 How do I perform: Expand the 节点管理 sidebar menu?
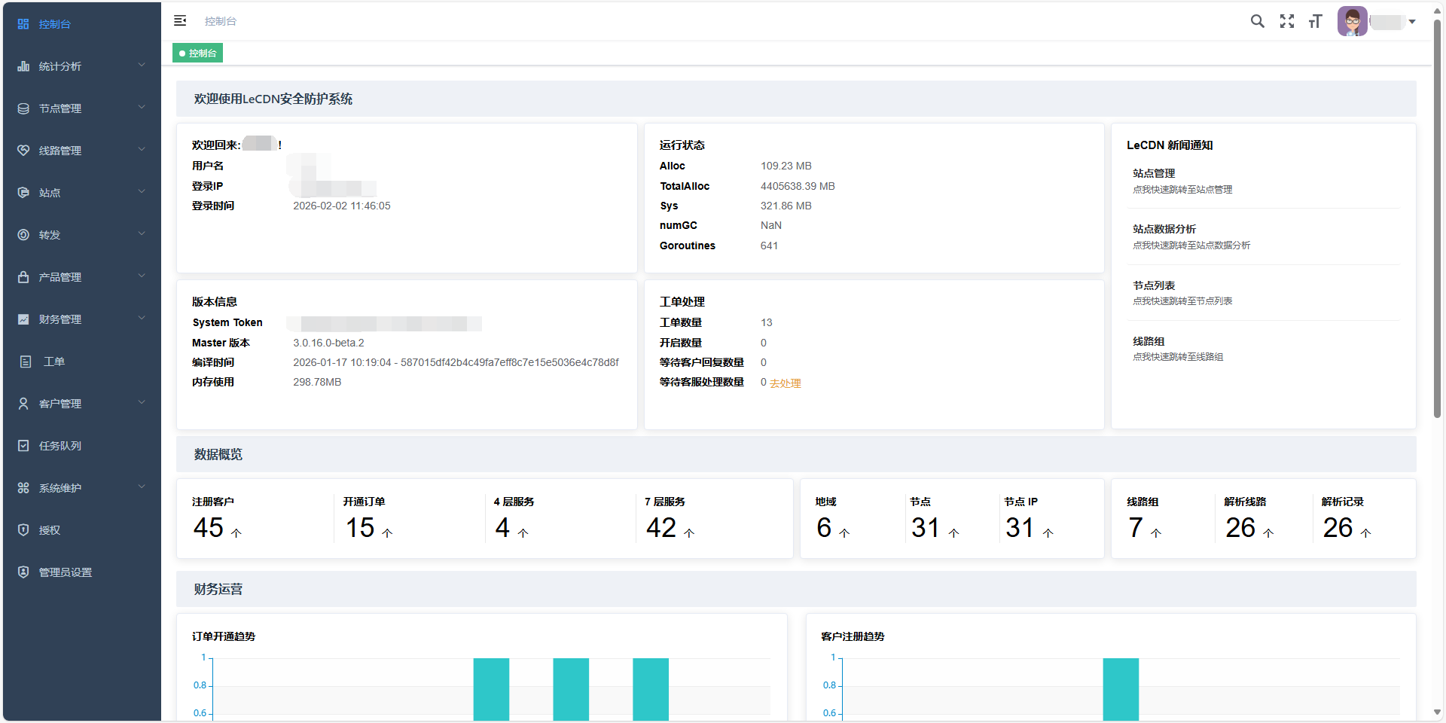click(x=81, y=108)
